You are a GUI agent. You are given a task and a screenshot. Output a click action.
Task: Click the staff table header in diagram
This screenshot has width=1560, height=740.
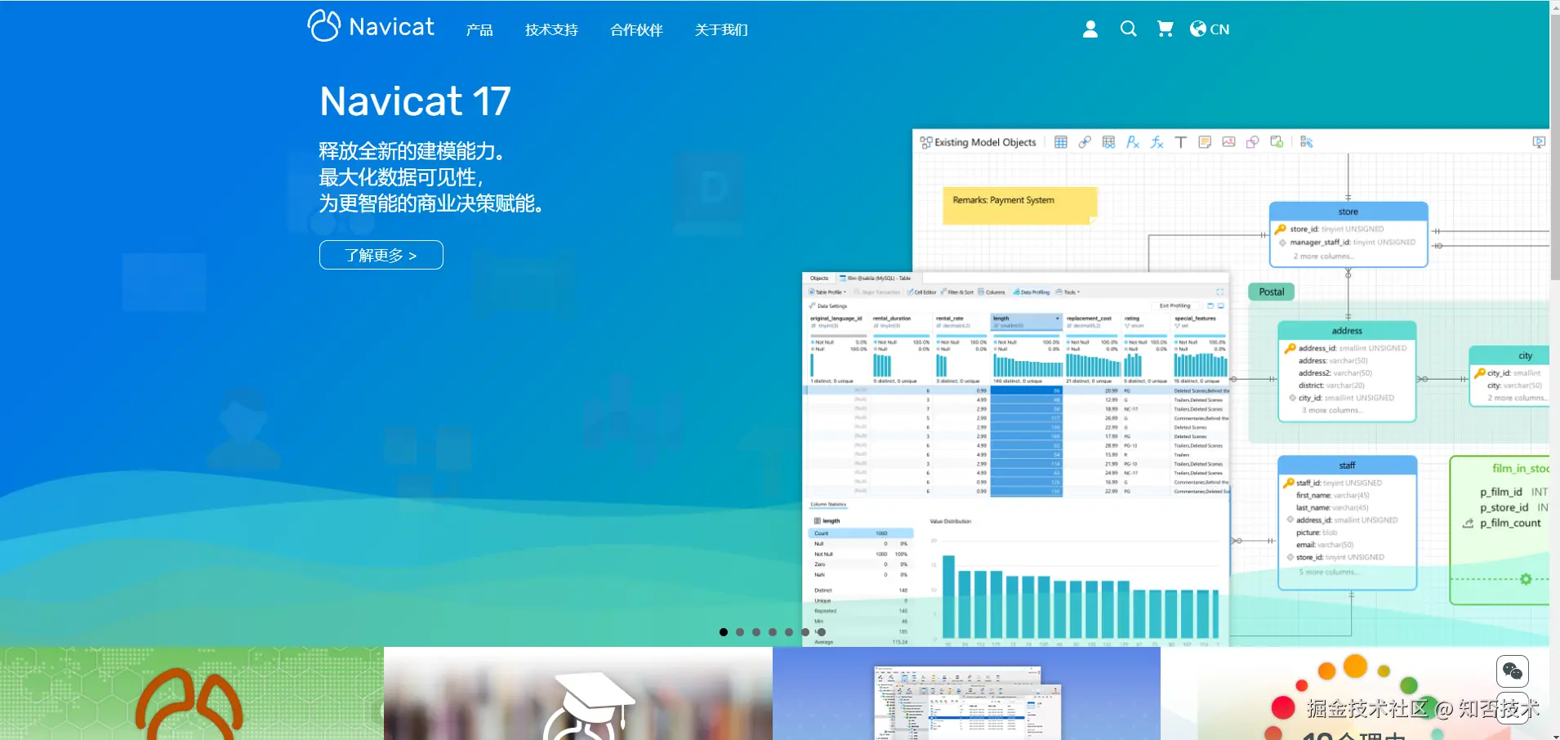click(x=1347, y=465)
